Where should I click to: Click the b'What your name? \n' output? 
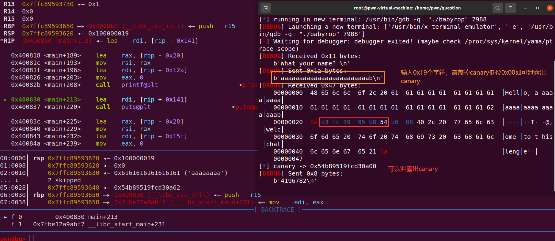point(312,64)
